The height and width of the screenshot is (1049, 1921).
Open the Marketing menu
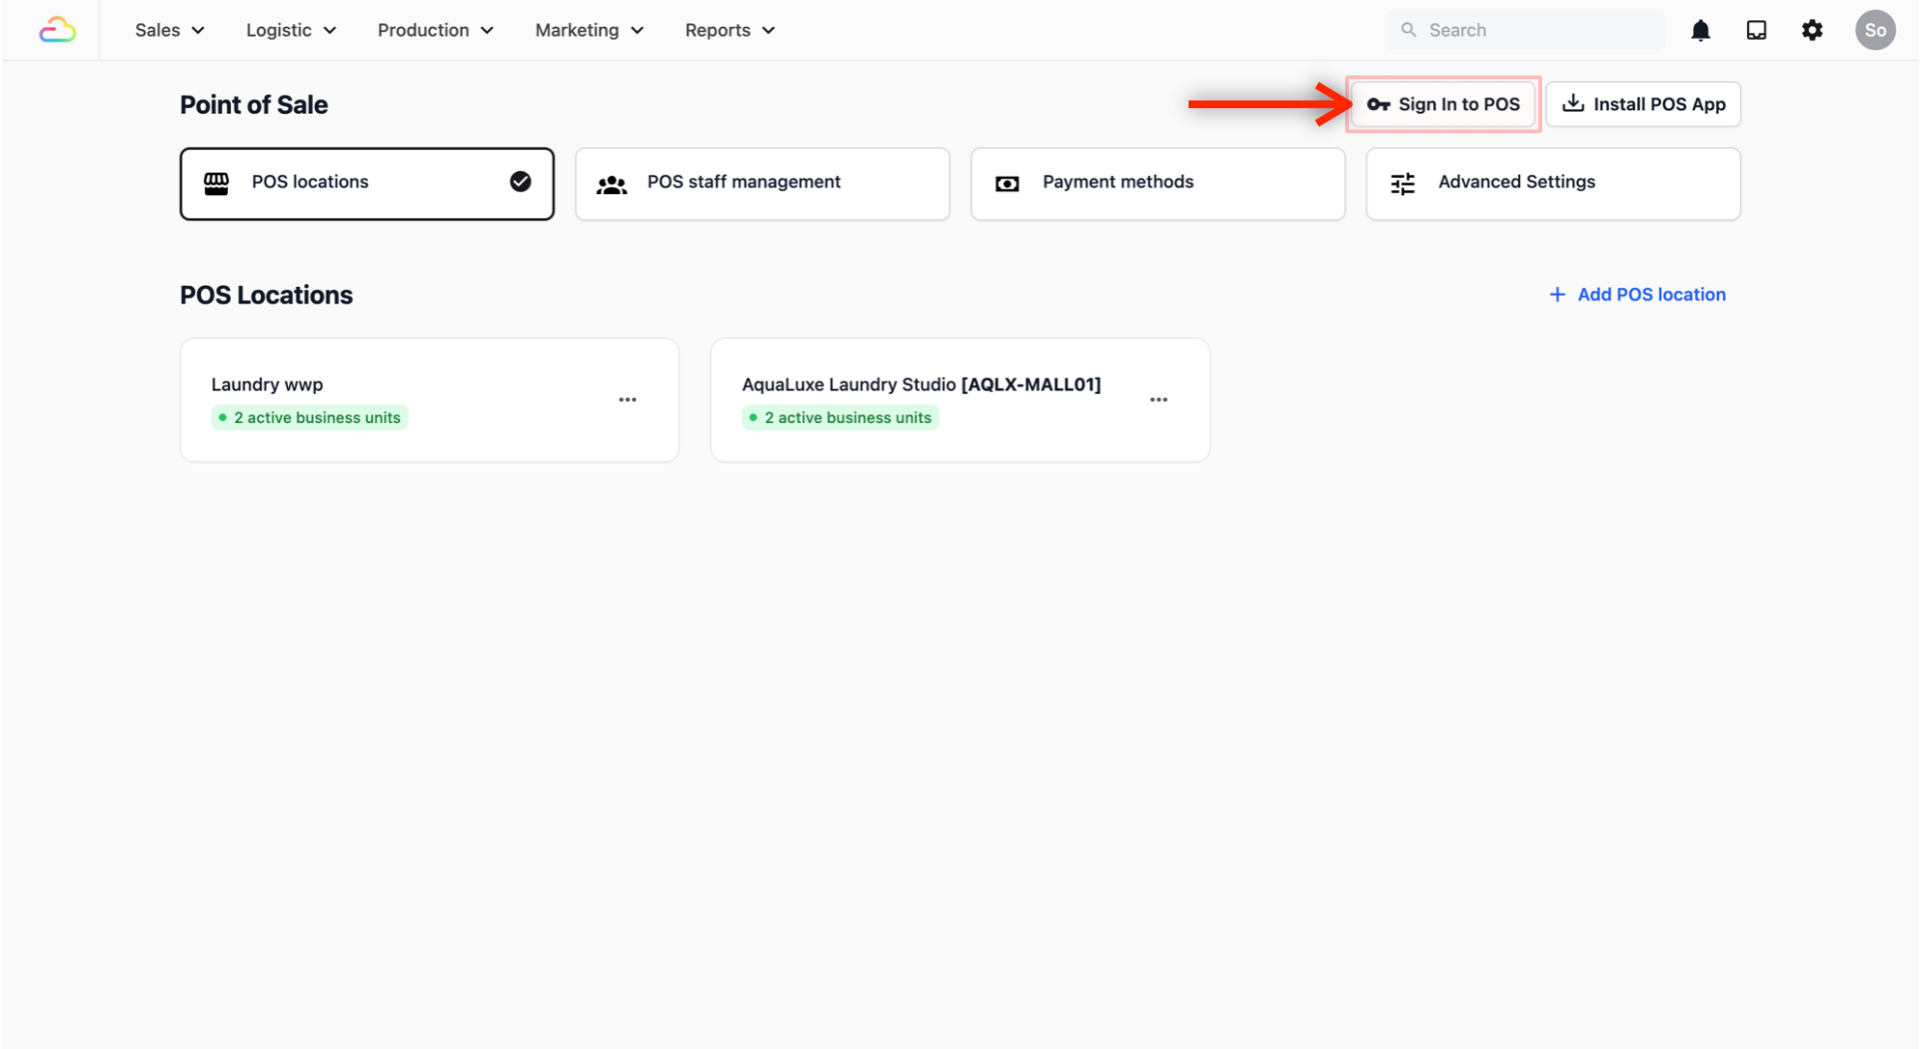coord(588,30)
